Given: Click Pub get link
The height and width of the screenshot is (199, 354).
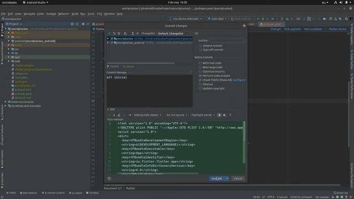Looking at the screenshot, I should pos(275,29).
